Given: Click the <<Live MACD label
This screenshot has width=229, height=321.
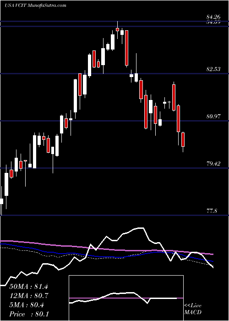Looking at the screenshot, I should click(x=193, y=309).
